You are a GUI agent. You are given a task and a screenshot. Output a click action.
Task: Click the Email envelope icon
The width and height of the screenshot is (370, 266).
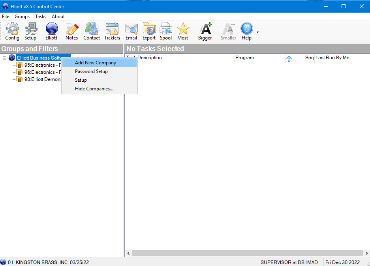(x=131, y=31)
